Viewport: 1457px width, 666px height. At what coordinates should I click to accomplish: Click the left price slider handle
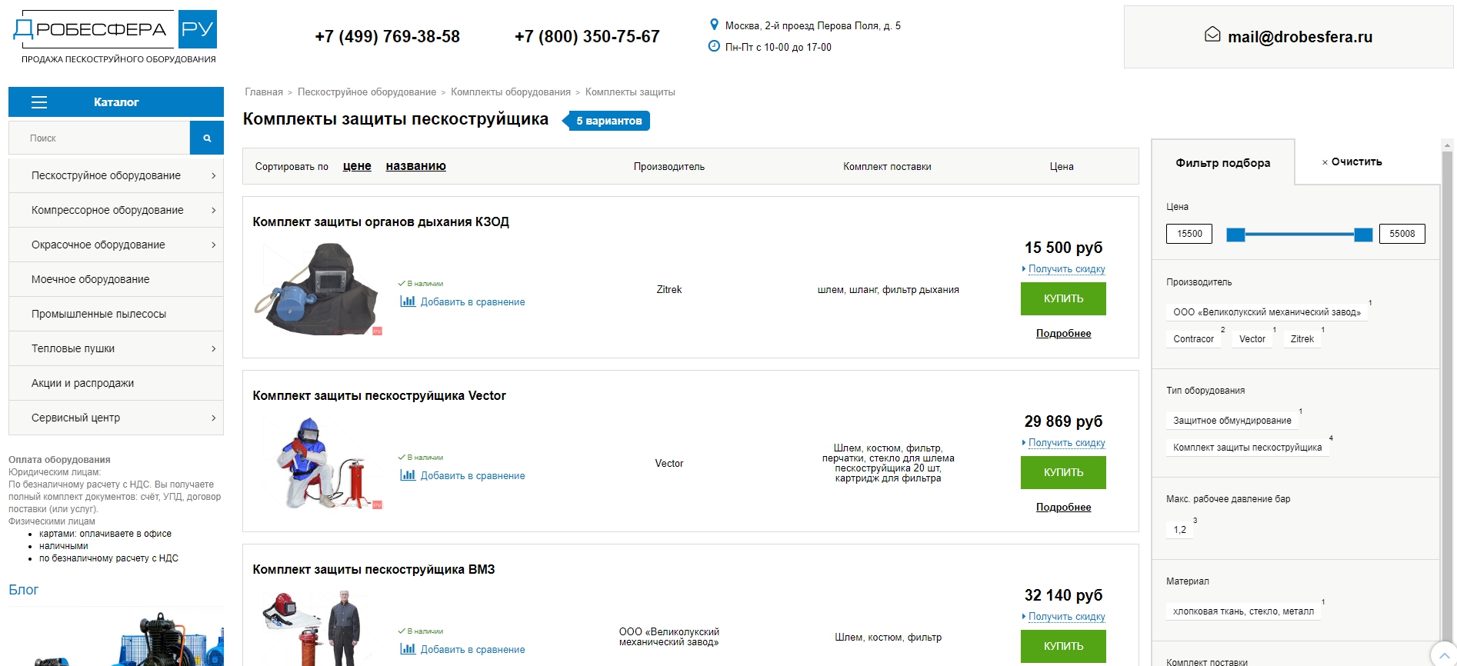pos(1235,235)
